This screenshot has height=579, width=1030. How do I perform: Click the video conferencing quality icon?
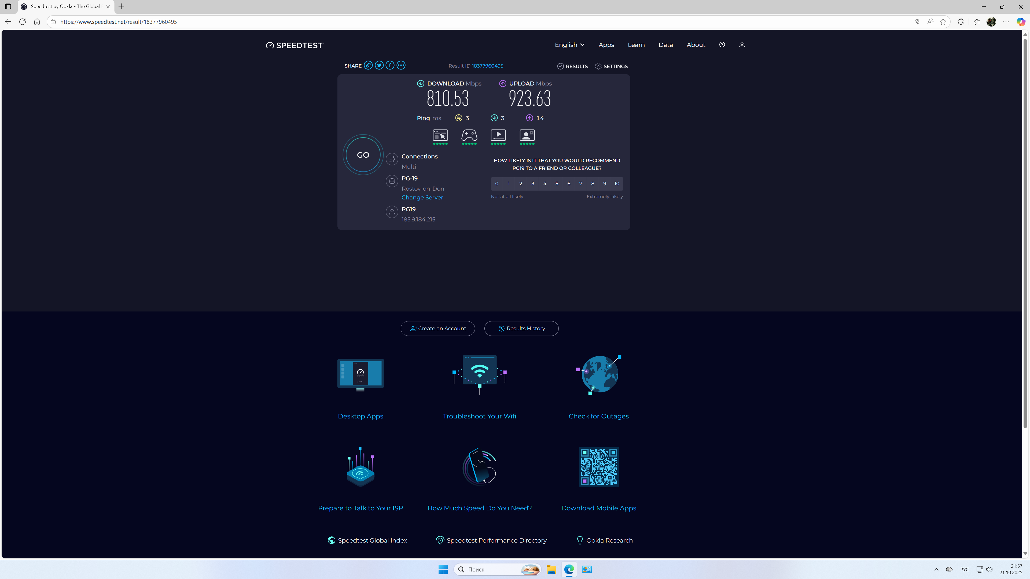pyautogui.click(x=527, y=135)
